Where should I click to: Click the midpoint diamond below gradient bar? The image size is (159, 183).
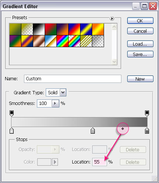tap(122, 129)
